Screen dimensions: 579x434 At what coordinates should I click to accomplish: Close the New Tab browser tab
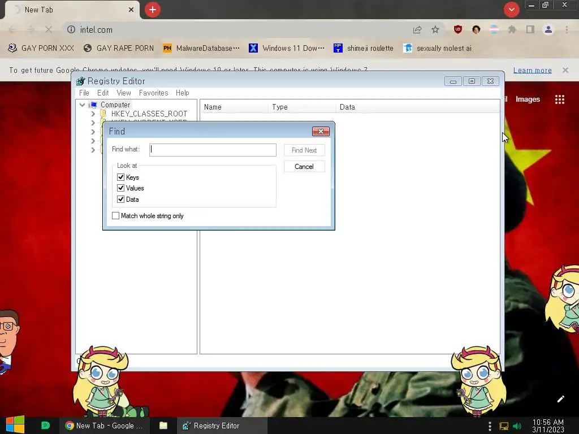pyautogui.click(x=131, y=10)
